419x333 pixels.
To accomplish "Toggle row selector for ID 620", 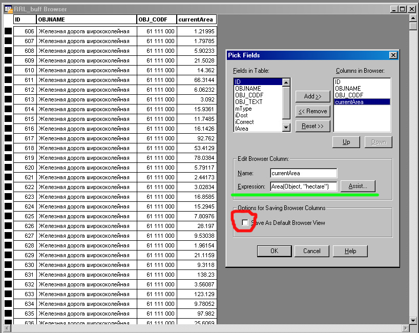I will [x=8, y=168].
